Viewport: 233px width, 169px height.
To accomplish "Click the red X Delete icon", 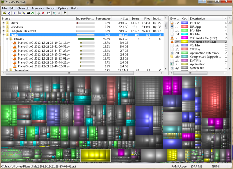I will tap(43, 13).
